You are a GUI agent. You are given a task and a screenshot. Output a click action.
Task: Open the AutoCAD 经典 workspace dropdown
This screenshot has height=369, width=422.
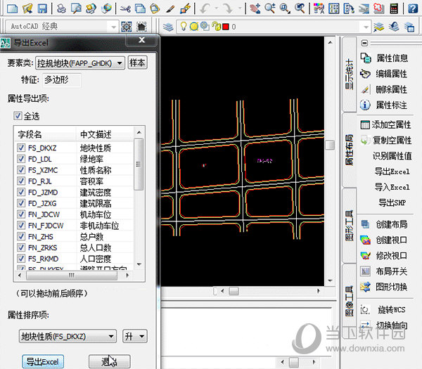[x=113, y=27]
